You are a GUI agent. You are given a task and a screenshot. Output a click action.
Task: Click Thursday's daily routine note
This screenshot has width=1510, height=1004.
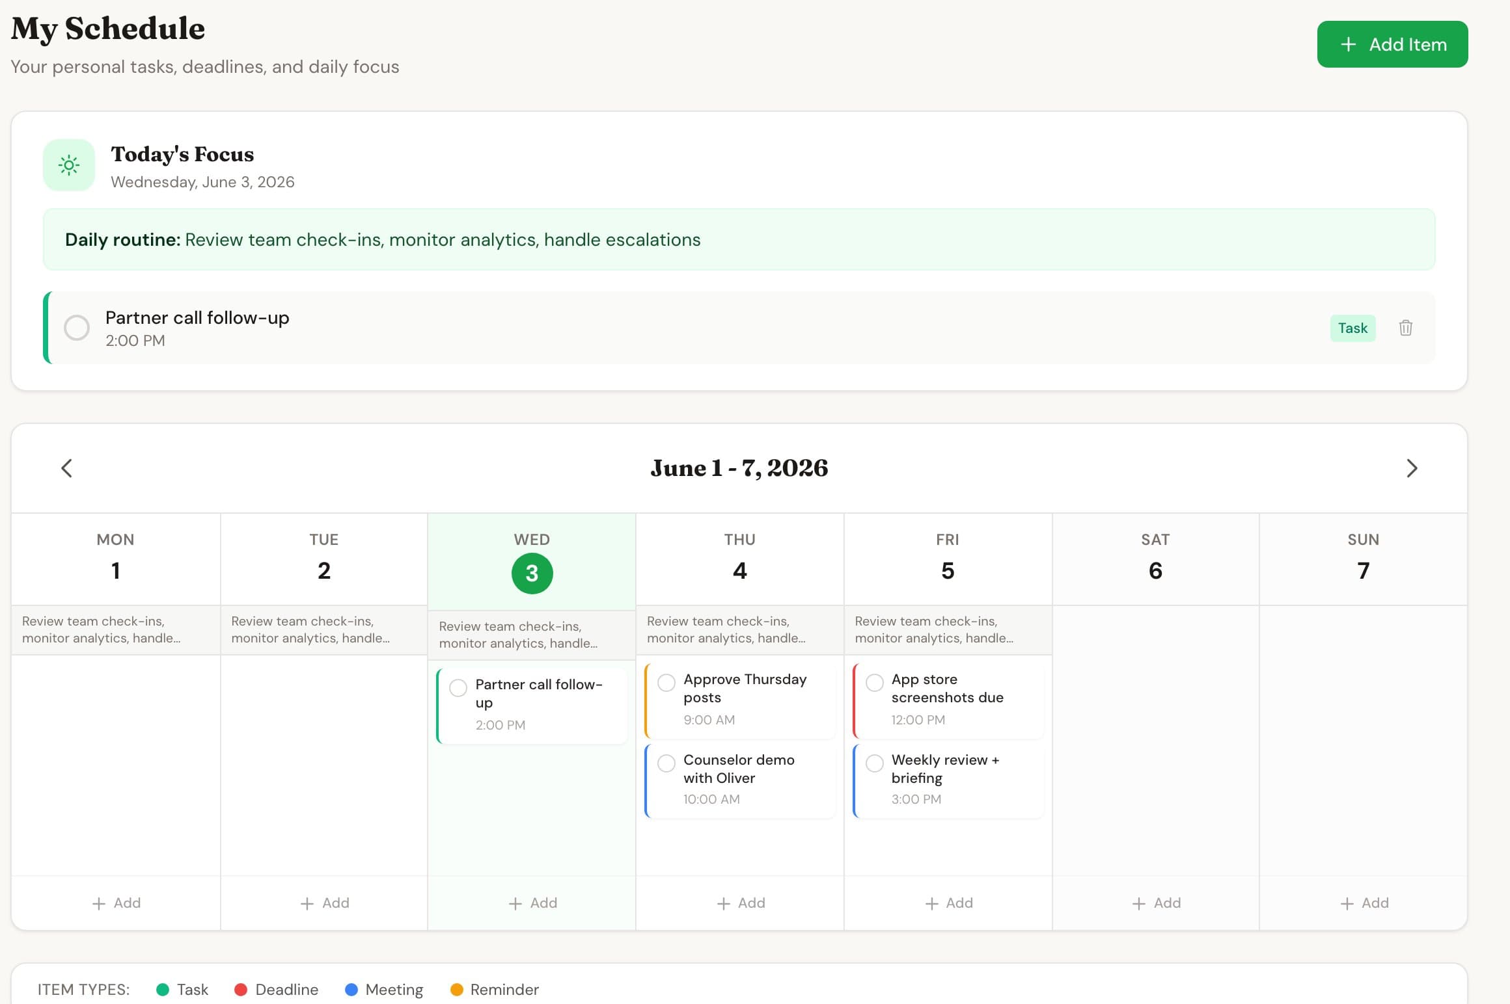tap(740, 629)
